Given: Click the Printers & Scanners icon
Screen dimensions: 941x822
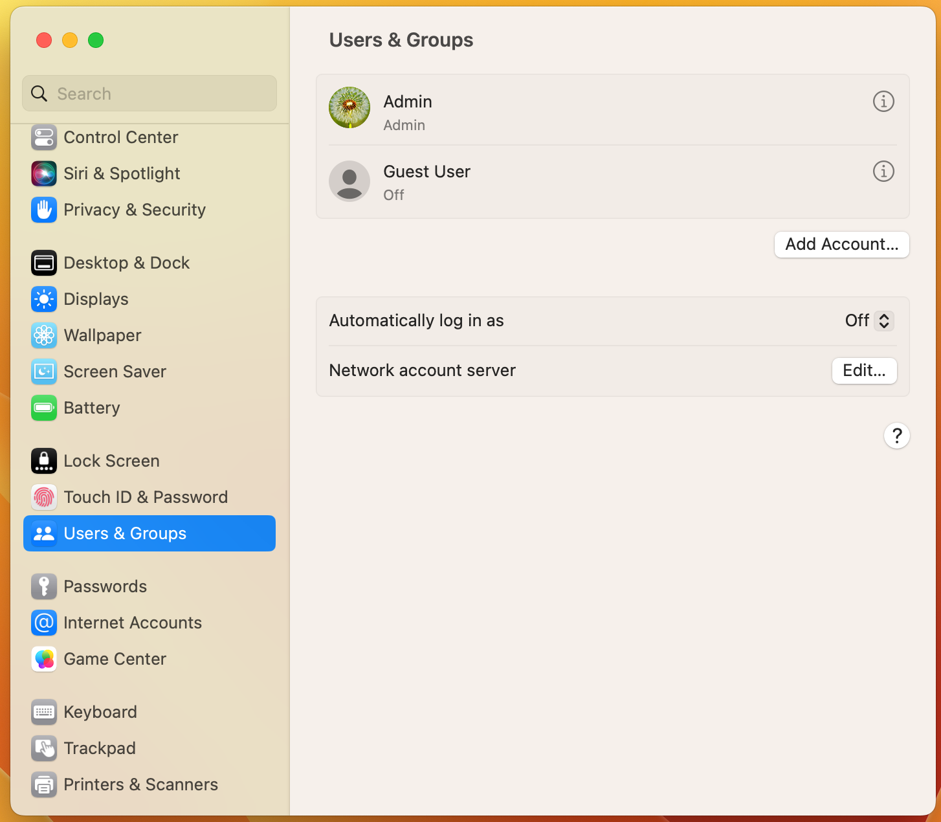Looking at the screenshot, I should click(44, 784).
